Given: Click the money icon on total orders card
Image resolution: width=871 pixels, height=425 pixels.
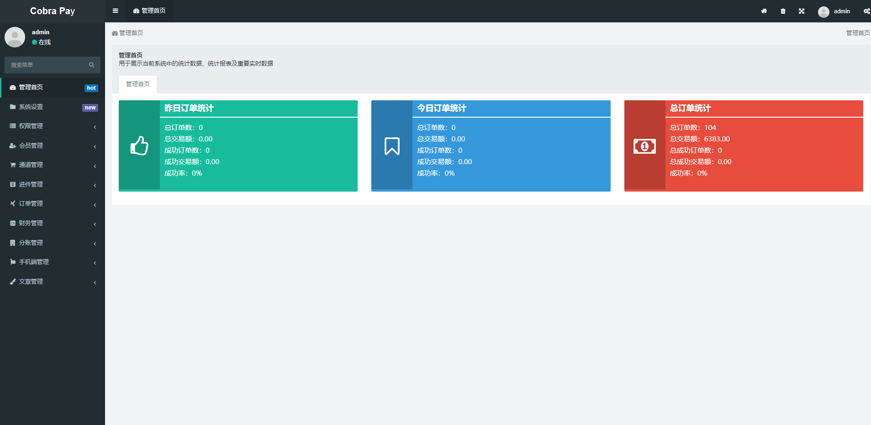Looking at the screenshot, I should click(644, 146).
